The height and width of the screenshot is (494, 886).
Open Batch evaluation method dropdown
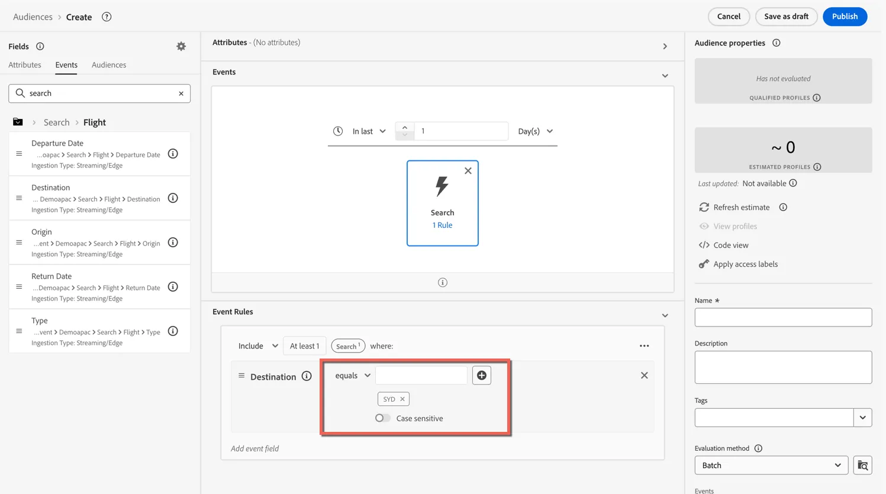pos(771,466)
